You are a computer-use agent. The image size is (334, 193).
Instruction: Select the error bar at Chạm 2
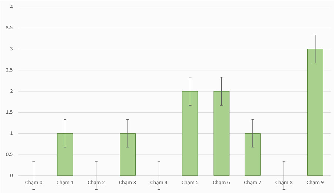(x=96, y=169)
